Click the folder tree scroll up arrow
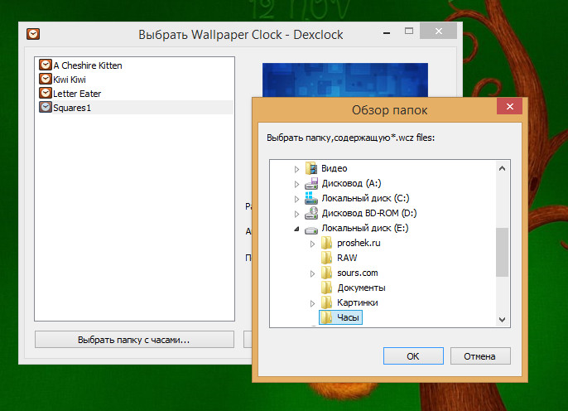 point(502,168)
